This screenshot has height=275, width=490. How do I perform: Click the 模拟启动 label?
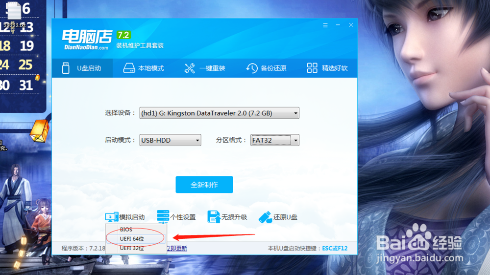tap(131, 217)
